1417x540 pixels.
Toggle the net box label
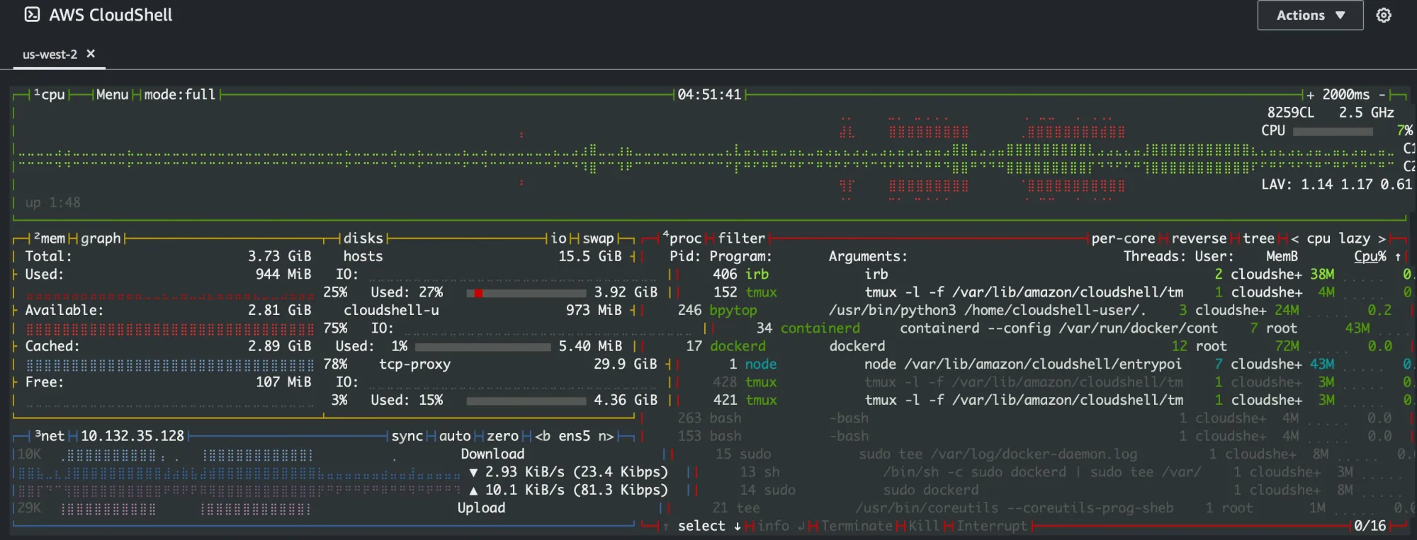click(x=49, y=436)
